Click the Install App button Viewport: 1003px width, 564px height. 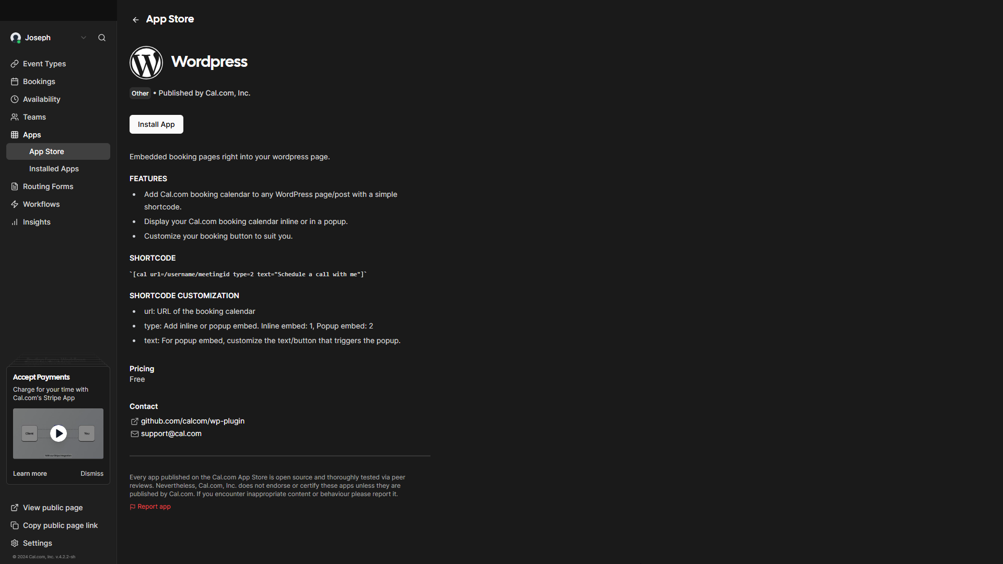point(156,124)
